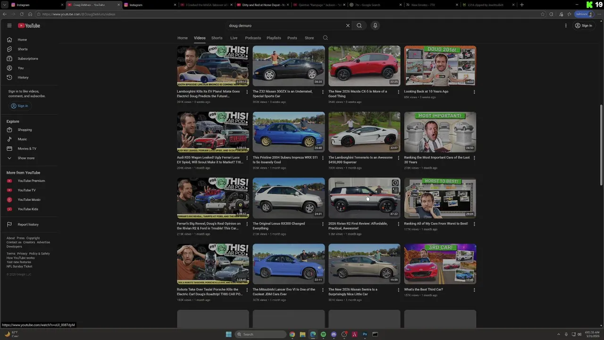Click the taskbar Search box

[261, 334]
